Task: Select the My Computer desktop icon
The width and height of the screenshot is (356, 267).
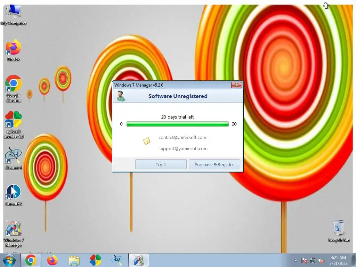Action: [14, 15]
